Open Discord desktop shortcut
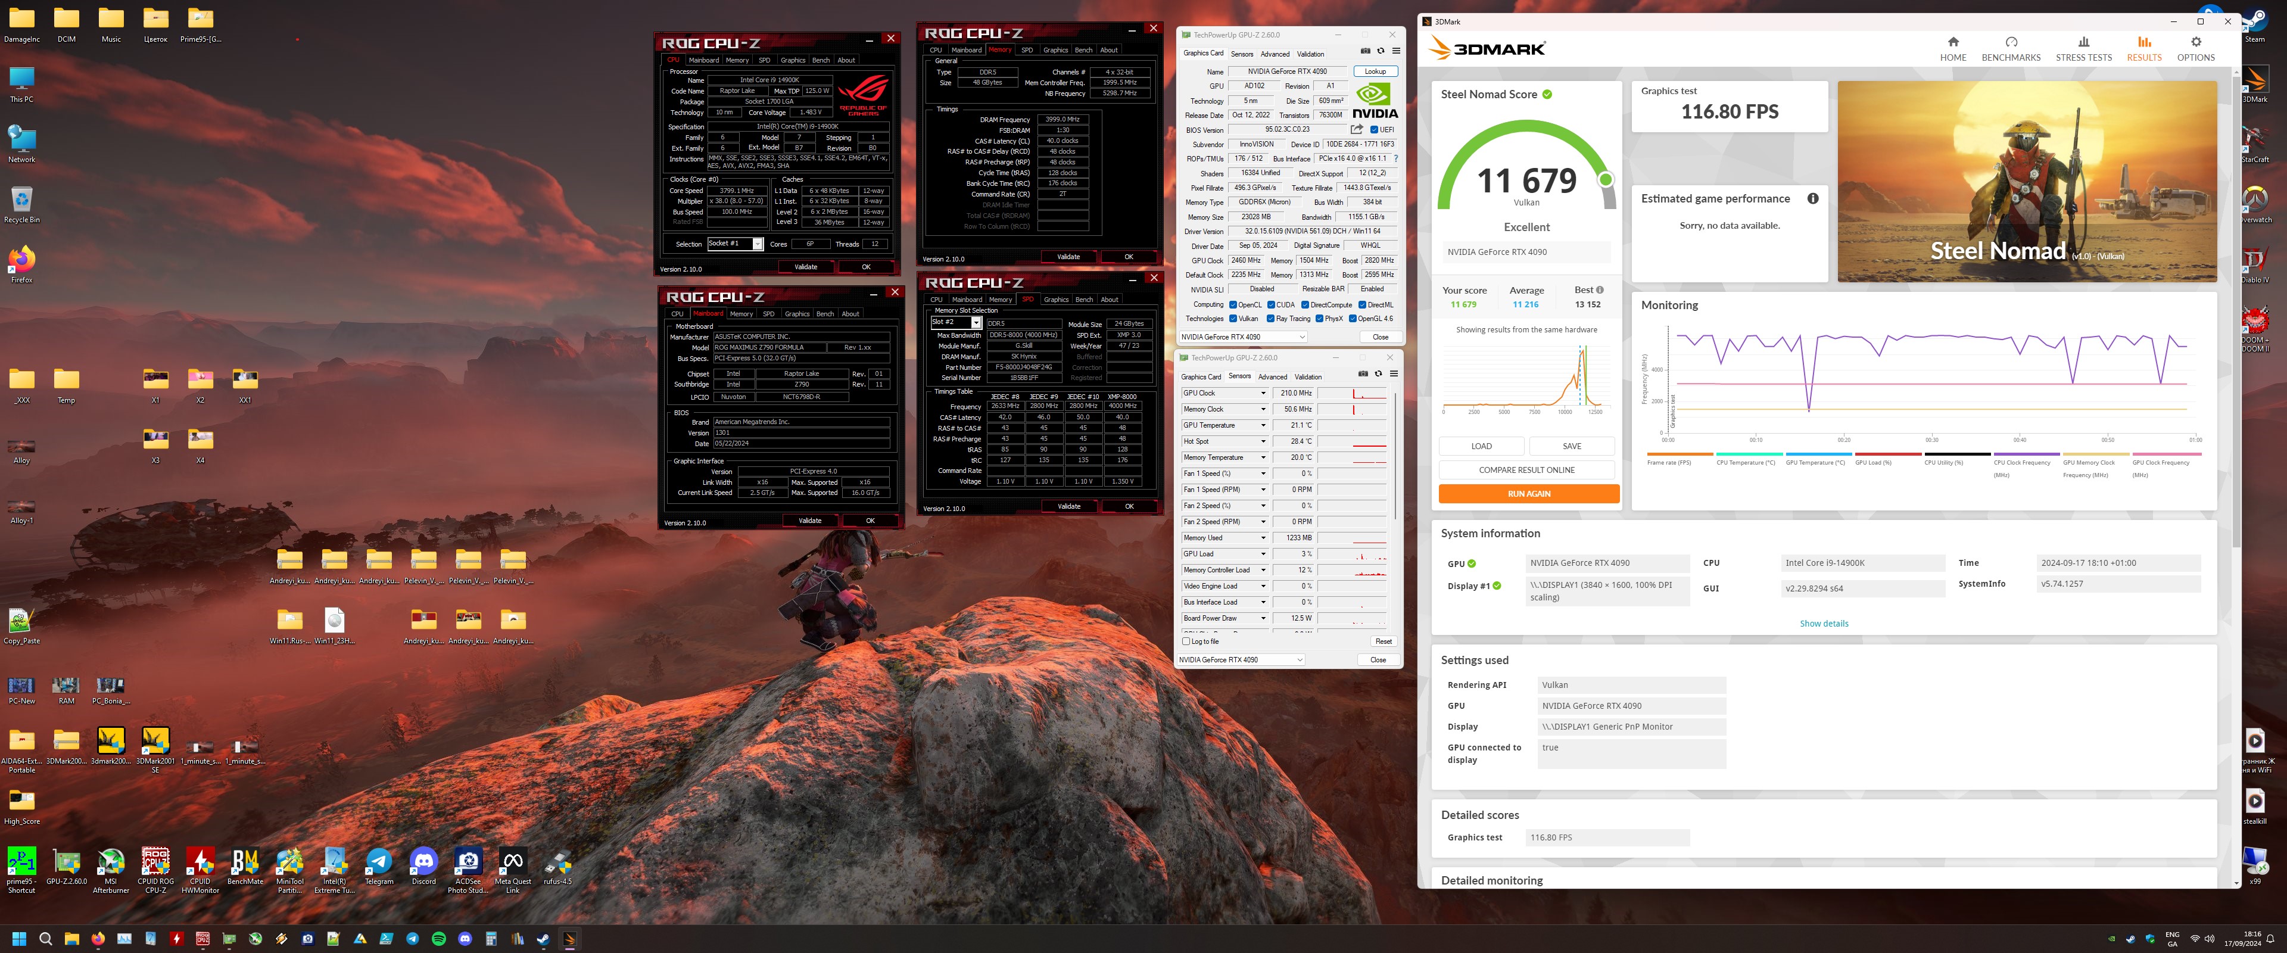This screenshot has height=953, width=2287. (x=423, y=867)
